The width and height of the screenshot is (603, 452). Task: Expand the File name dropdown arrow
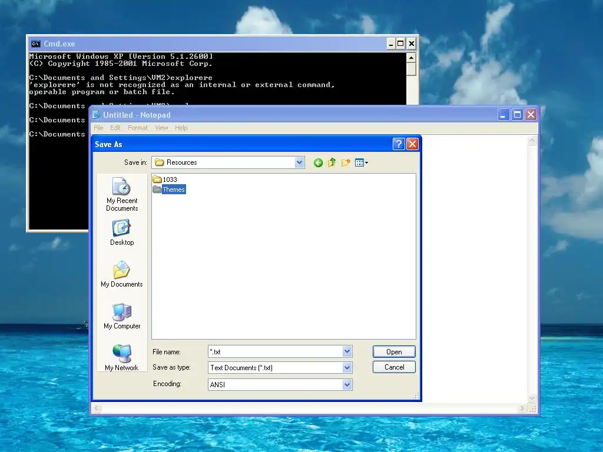[x=347, y=351]
